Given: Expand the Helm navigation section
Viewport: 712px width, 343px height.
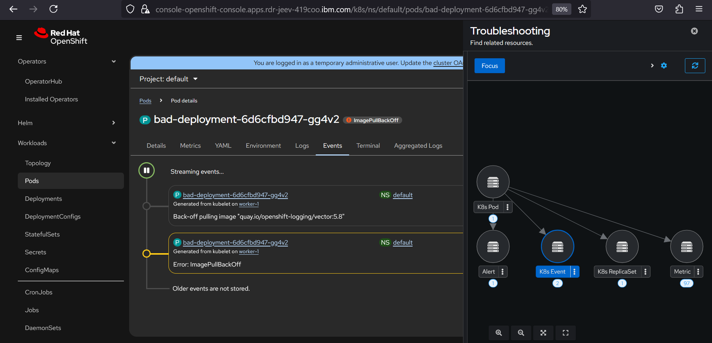Looking at the screenshot, I should coord(114,123).
